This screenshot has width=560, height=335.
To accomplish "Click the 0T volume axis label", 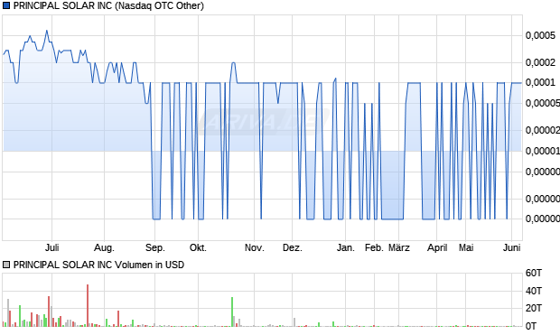I will [x=531, y=325].
